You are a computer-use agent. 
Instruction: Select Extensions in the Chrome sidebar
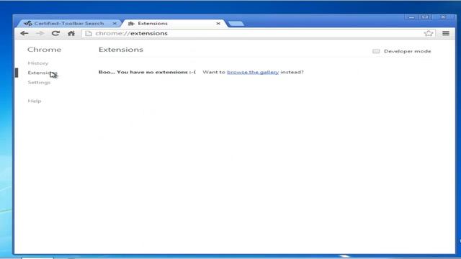coord(42,73)
